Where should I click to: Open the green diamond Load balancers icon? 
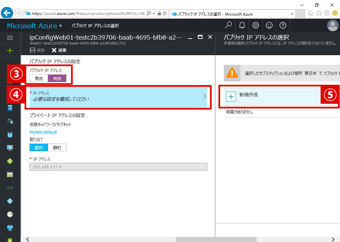point(10,161)
